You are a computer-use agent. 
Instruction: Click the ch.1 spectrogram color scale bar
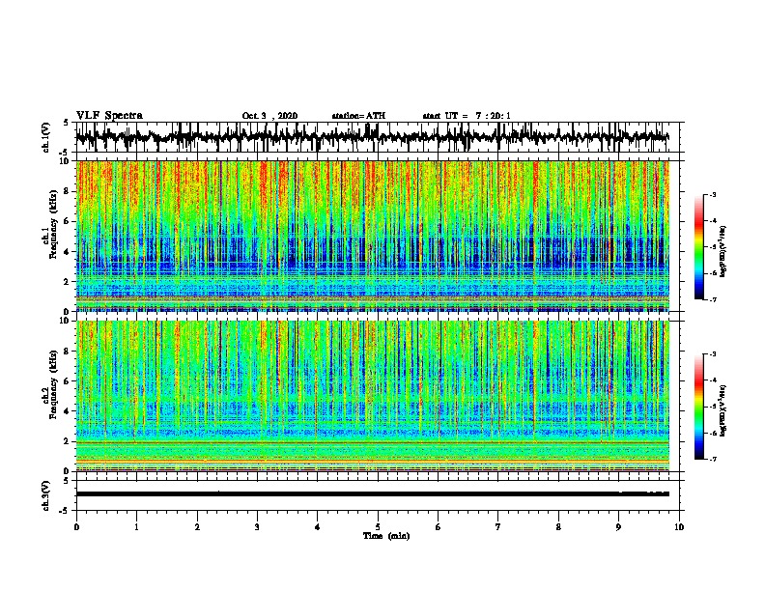coord(698,247)
